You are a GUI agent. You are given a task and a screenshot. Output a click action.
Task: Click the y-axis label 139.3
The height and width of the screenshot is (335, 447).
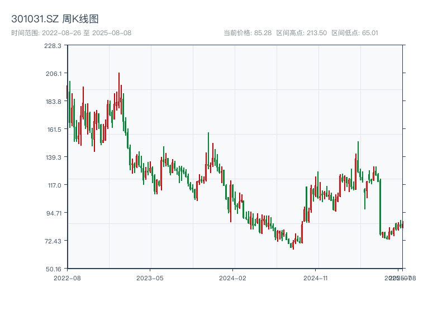(x=54, y=157)
